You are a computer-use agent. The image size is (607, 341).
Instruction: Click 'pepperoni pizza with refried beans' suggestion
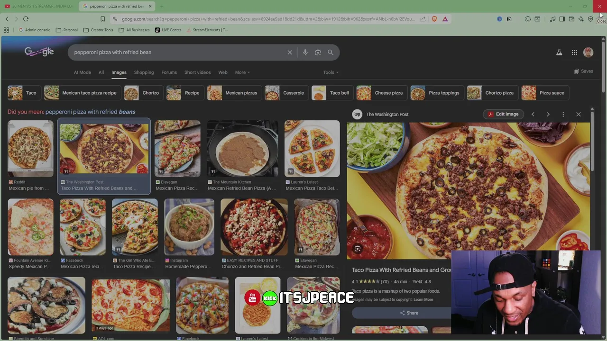(90, 112)
